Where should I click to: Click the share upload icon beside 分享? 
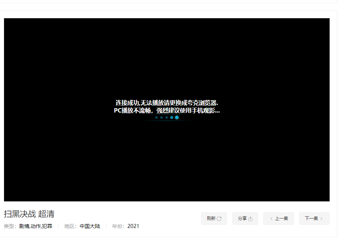point(251,219)
